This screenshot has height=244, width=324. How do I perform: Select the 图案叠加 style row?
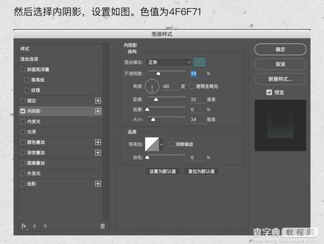60,163
